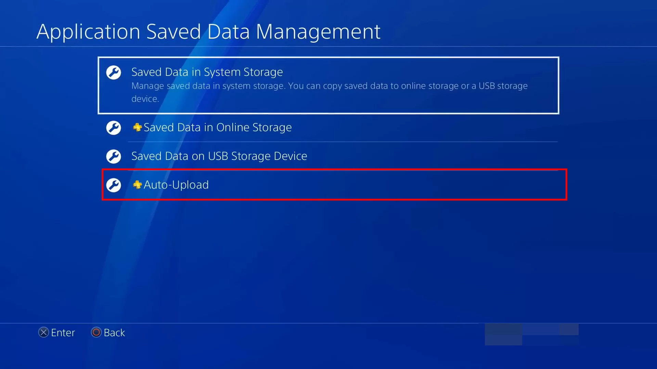Click the PlayStation Plus icon before Auto-Upload

pyautogui.click(x=137, y=185)
